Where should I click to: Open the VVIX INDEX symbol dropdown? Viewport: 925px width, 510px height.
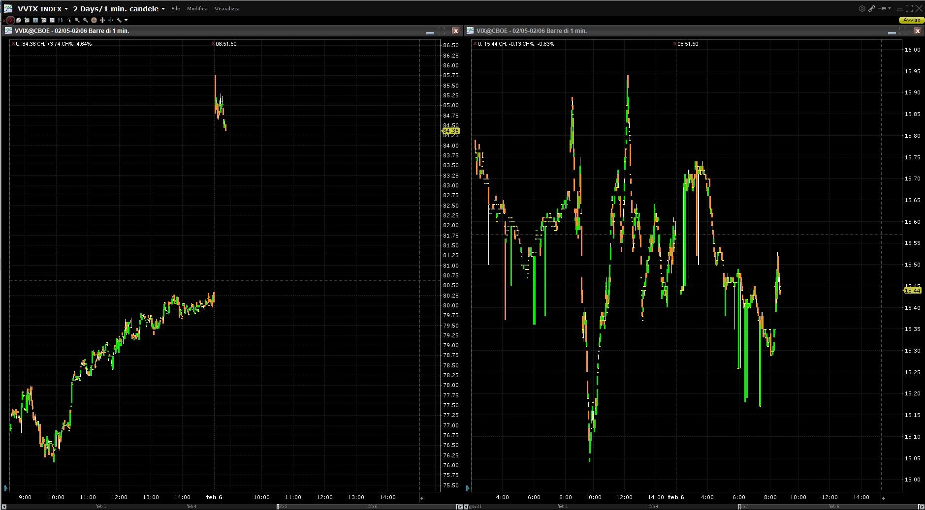[66, 9]
